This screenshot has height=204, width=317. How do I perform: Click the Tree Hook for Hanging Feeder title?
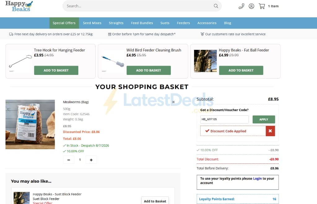coord(59,50)
